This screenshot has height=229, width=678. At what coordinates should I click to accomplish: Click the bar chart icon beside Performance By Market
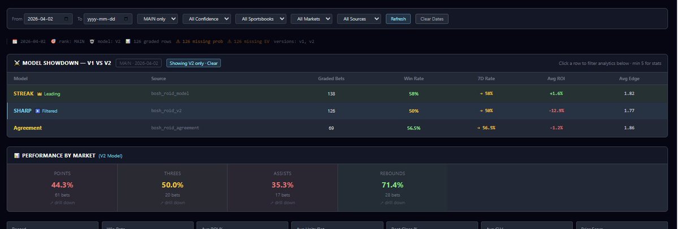click(x=17, y=156)
